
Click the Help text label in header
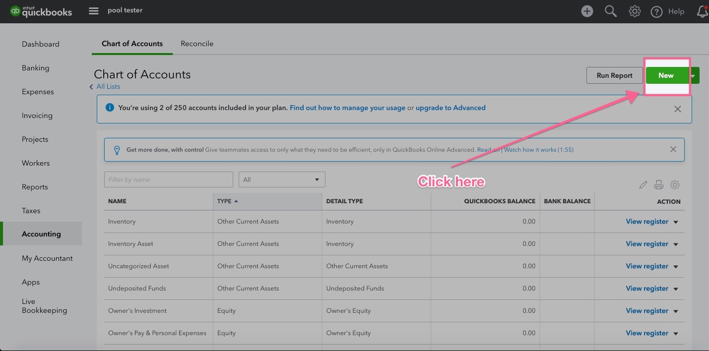[676, 11]
